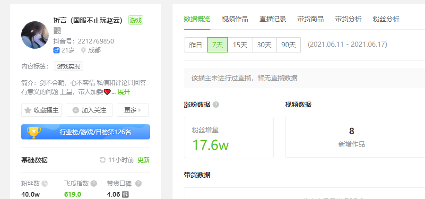425x199 pixels.
Task: Click the 游戏实况 content tag
Action: pos(69,67)
